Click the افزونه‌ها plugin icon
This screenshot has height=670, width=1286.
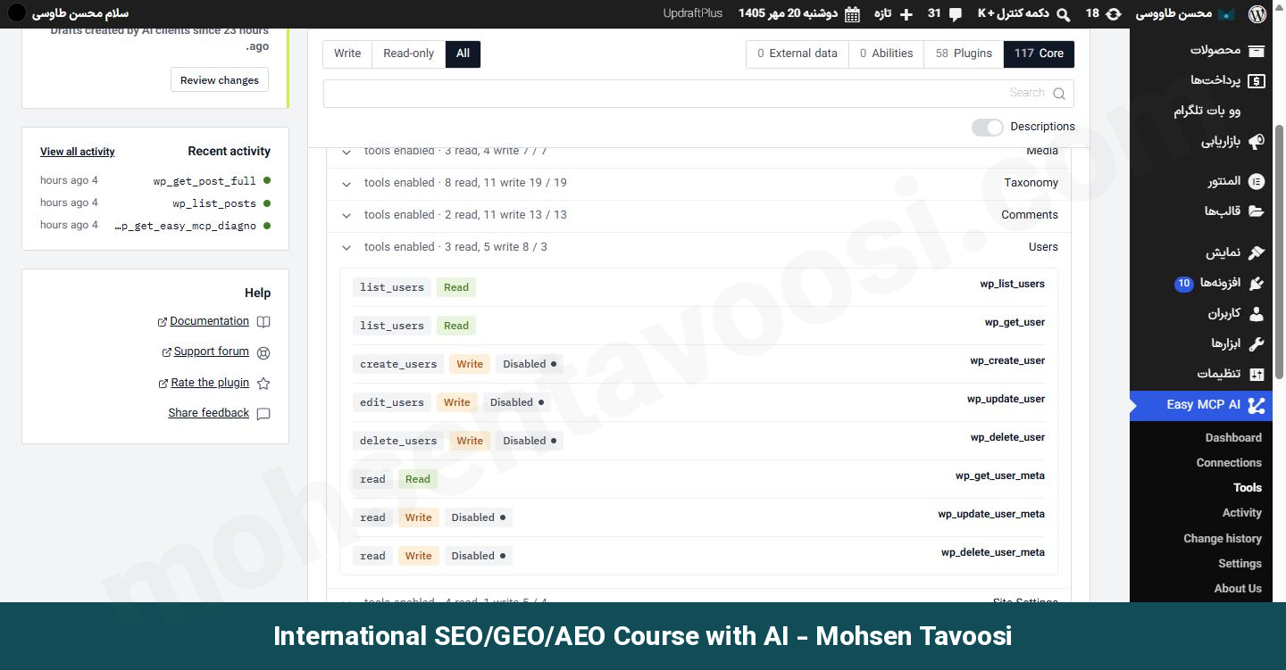1257,283
